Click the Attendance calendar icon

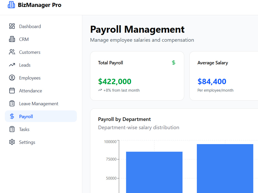(12, 91)
